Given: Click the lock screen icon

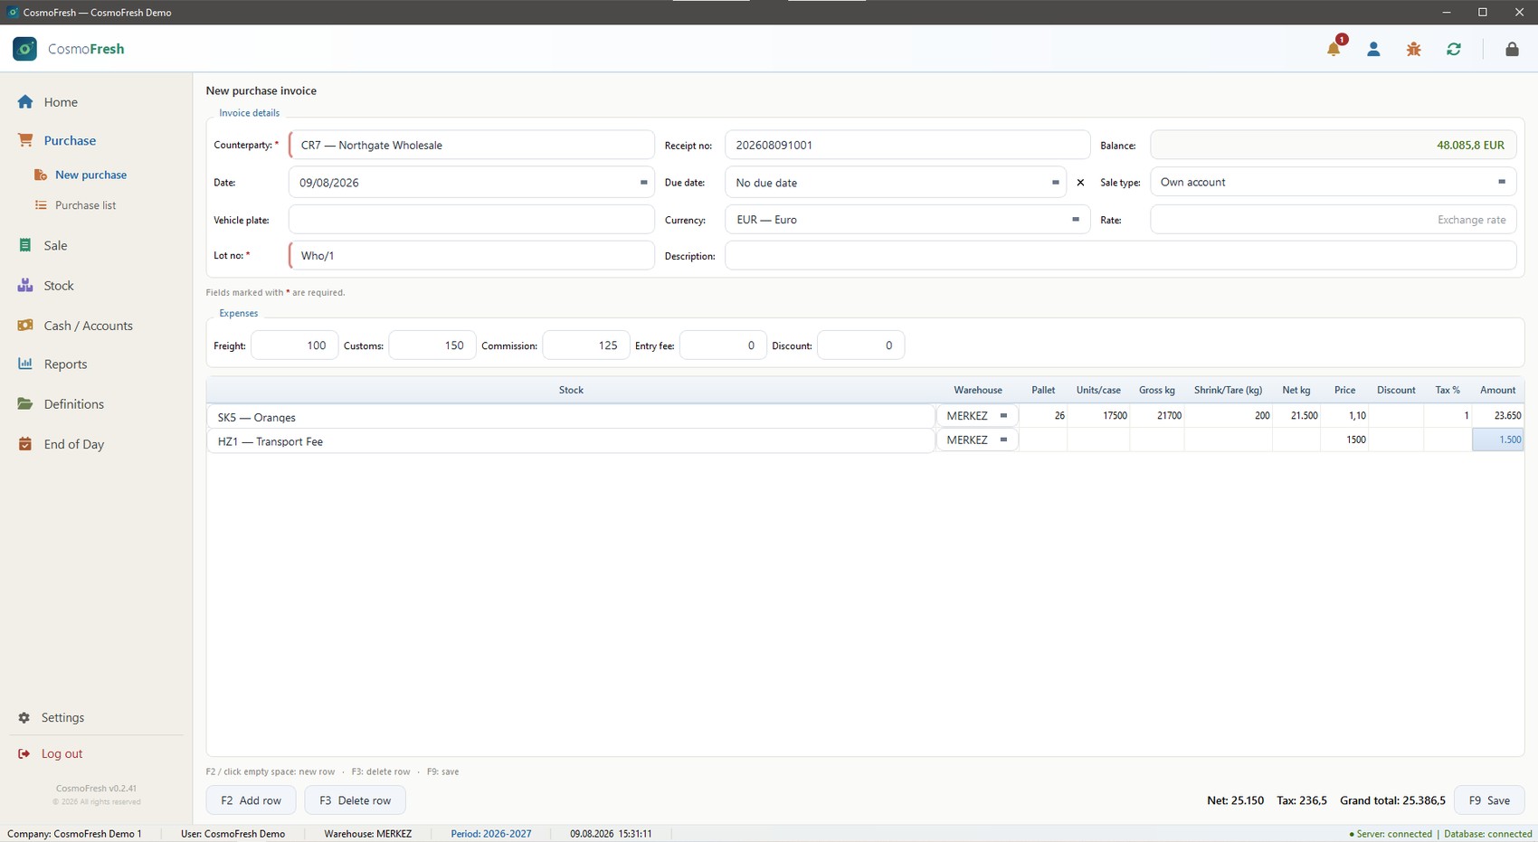Looking at the screenshot, I should tap(1512, 49).
